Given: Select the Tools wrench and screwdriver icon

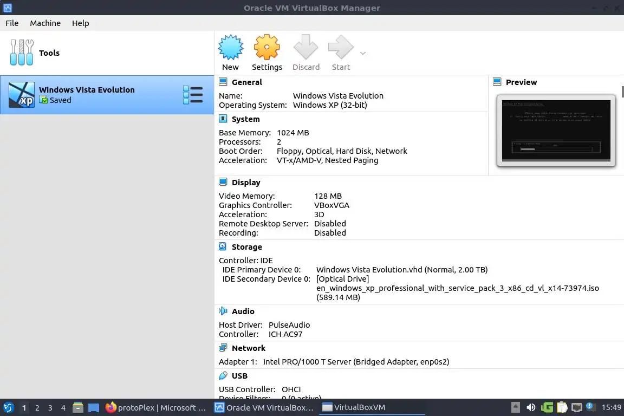Looking at the screenshot, I should (x=22, y=53).
